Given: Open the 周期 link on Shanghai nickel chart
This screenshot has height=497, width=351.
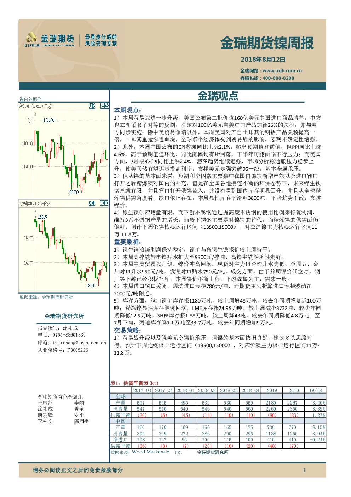Looking at the screenshot, I should [x=92, y=106].
